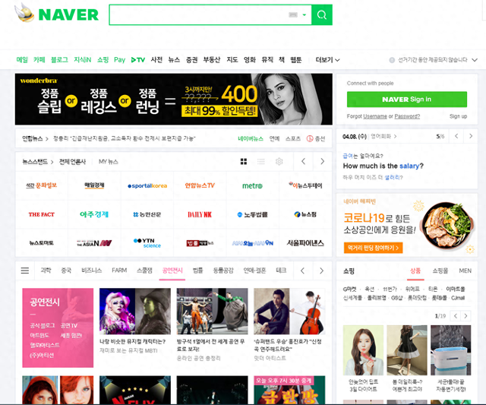Open newsstand settings gear icon
The image size is (486, 405).
[279, 161]
